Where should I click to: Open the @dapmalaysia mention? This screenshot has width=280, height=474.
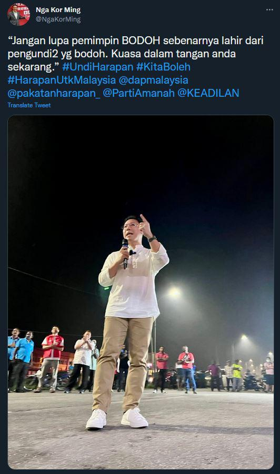[154, 80]
